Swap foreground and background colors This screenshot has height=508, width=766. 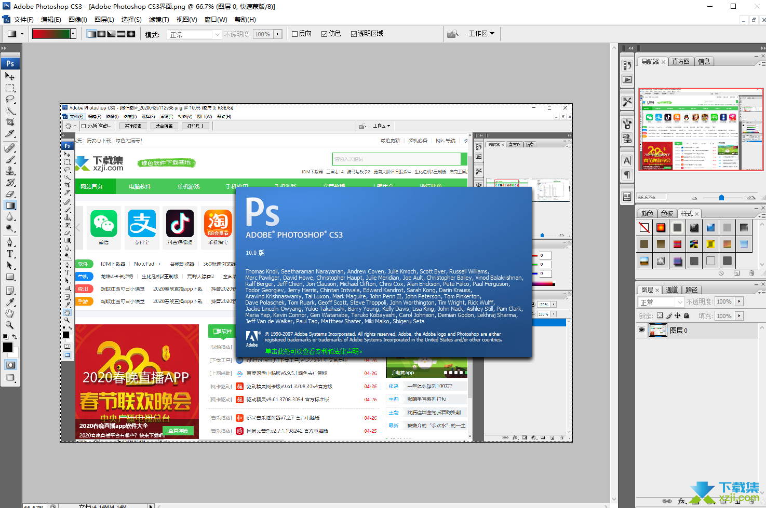[x=15, y=337]
